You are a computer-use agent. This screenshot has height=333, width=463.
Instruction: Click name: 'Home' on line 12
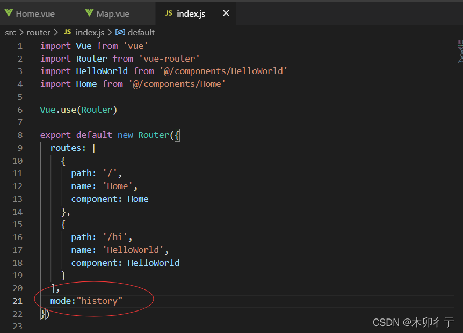tap(104, 186)
